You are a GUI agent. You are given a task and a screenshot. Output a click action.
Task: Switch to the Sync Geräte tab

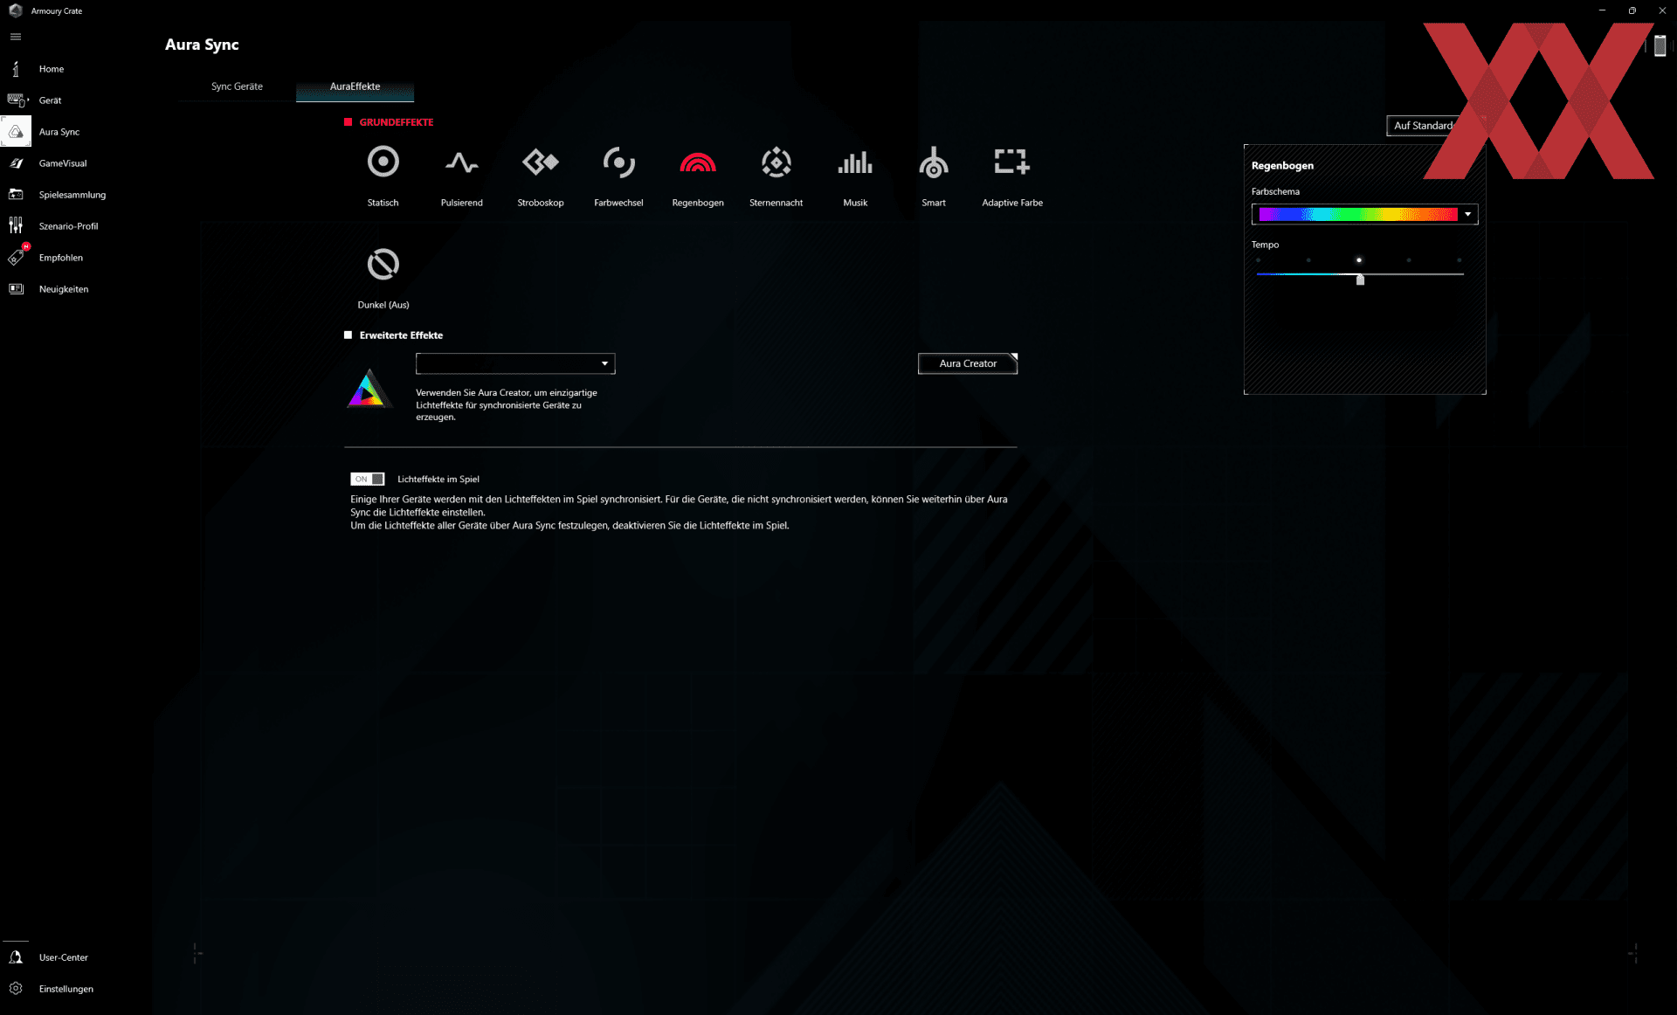point(237,86)
